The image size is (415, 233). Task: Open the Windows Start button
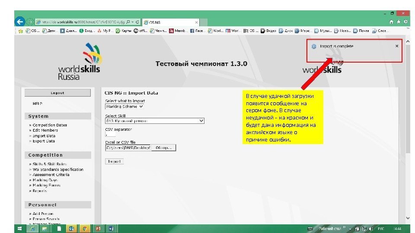click(19, 229)
